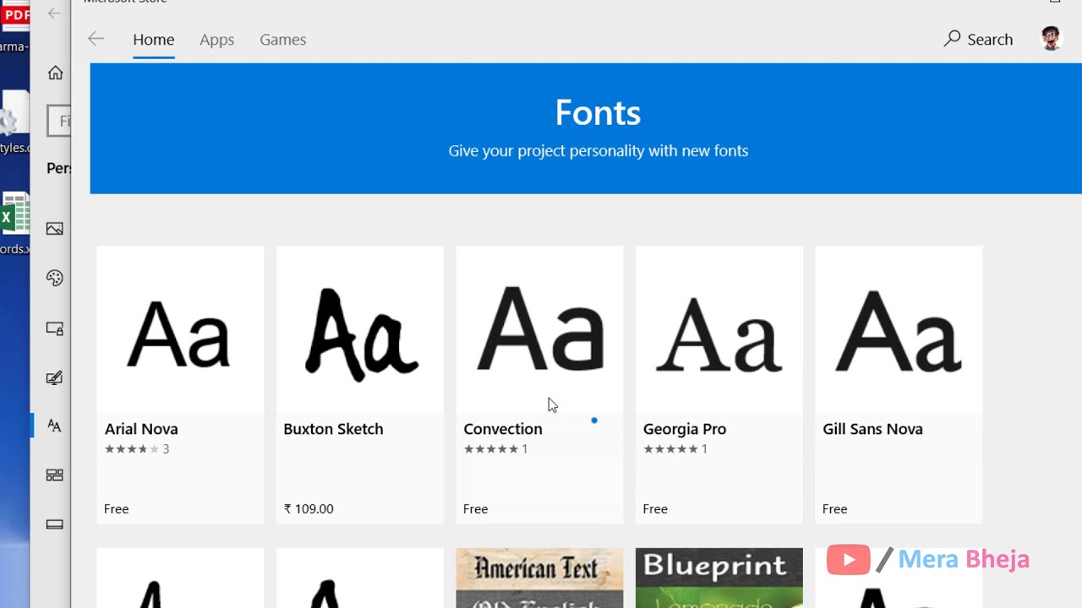Click the Georgia Pro star rating
This screenshot has width=1082, height=608.
coord(675,449)
